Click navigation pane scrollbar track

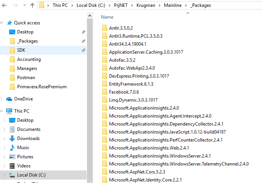pyautogui.click(x=90, y=100)
